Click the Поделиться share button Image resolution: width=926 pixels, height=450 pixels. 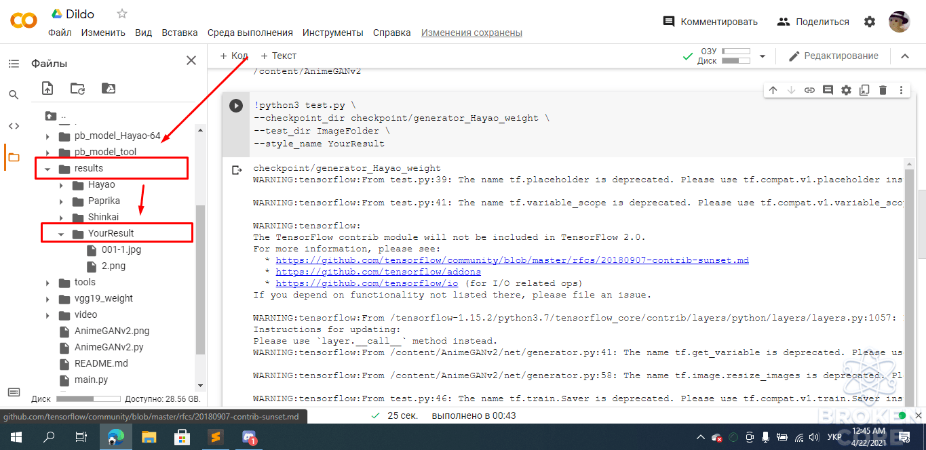point(813,22)
